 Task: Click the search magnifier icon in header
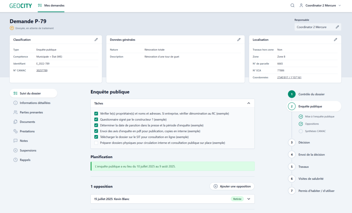[x=292, y=5]
